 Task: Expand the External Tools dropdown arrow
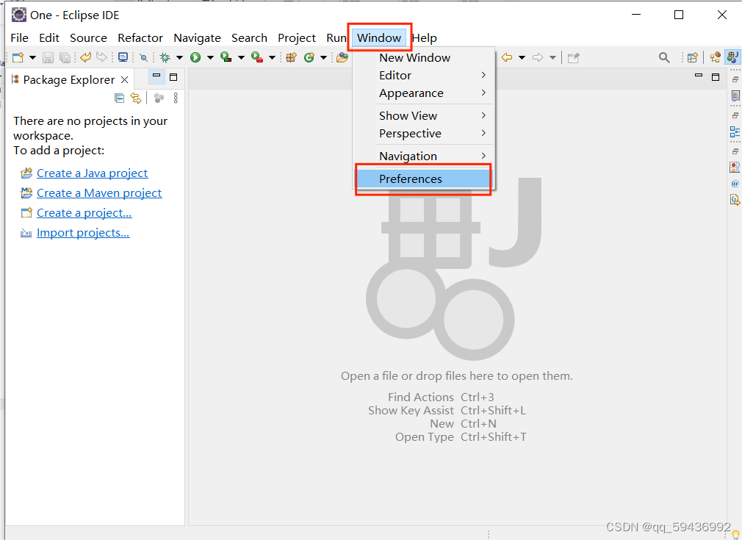click(272, 58)
